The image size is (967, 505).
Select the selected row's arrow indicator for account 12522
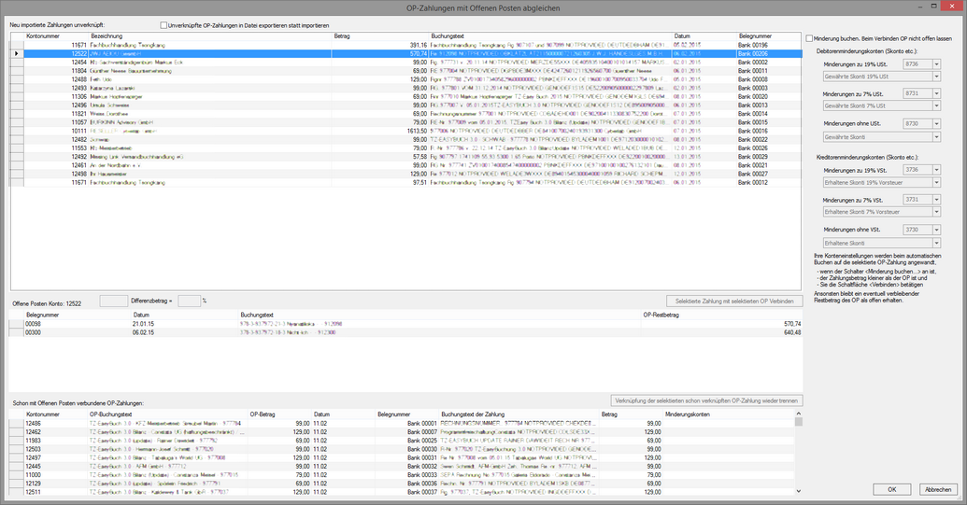pyautogui.click(x=17, y=53)
